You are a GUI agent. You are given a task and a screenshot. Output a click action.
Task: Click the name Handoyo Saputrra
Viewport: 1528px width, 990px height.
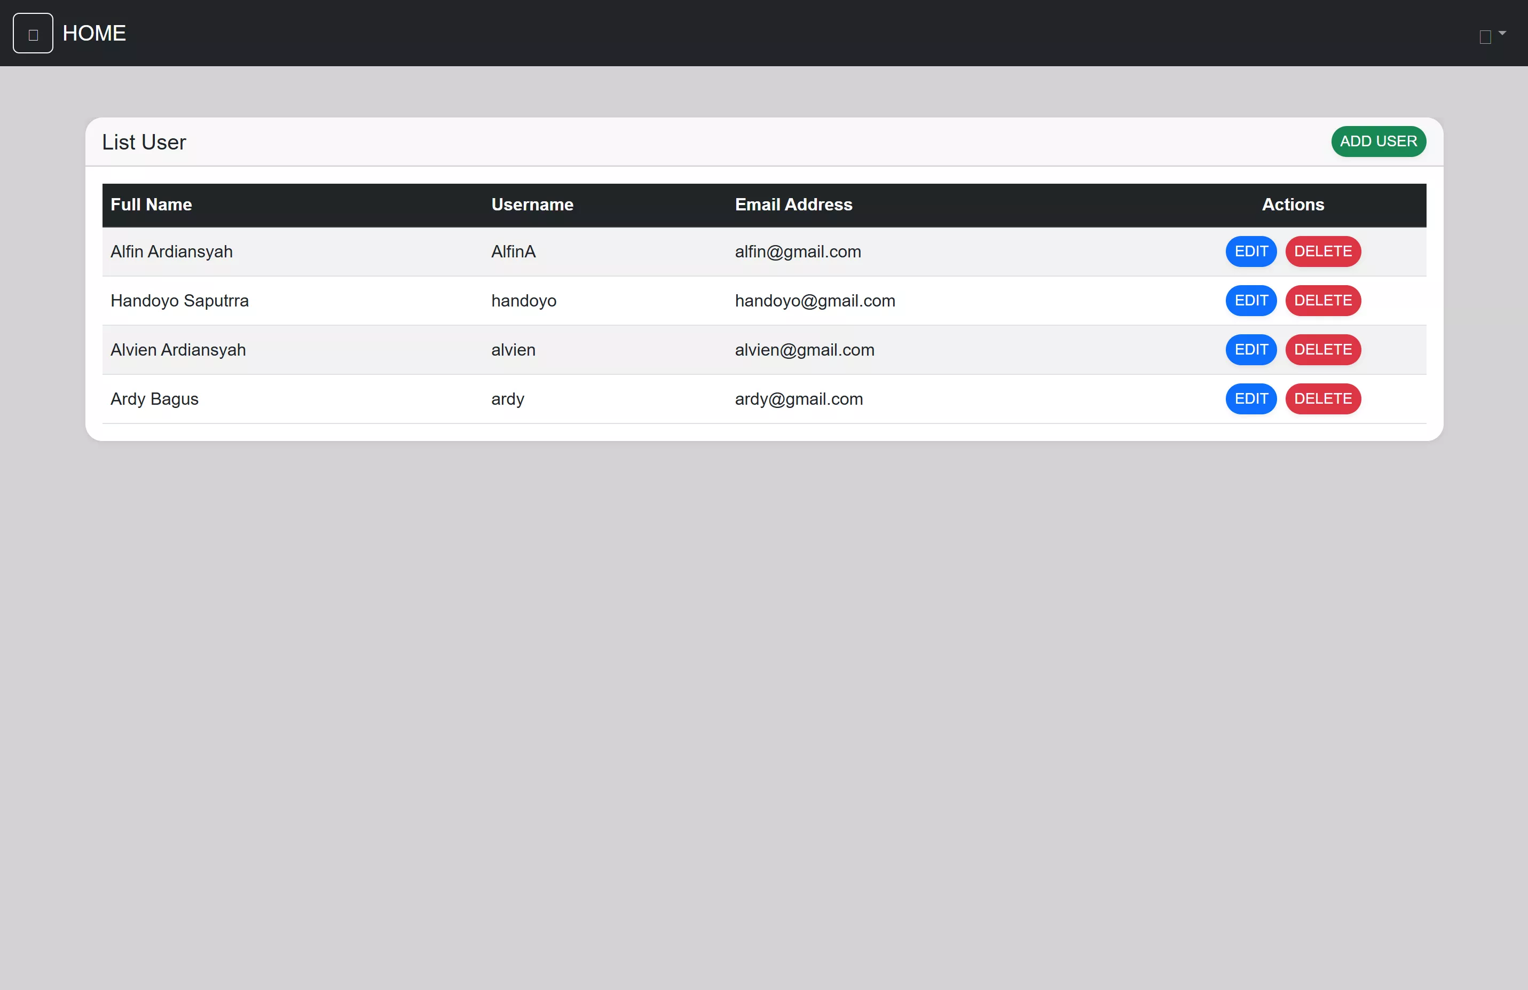(179, 301)
